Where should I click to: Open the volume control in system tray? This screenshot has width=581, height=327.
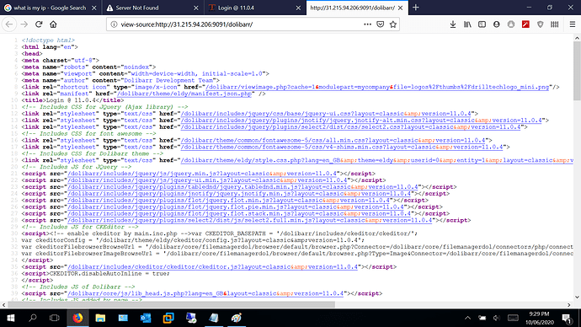pos(497,318)
